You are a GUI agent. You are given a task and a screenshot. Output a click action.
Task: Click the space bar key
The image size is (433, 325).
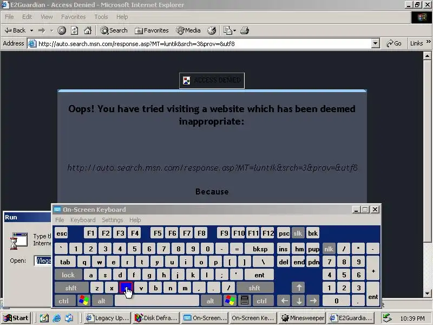(156, 301)
